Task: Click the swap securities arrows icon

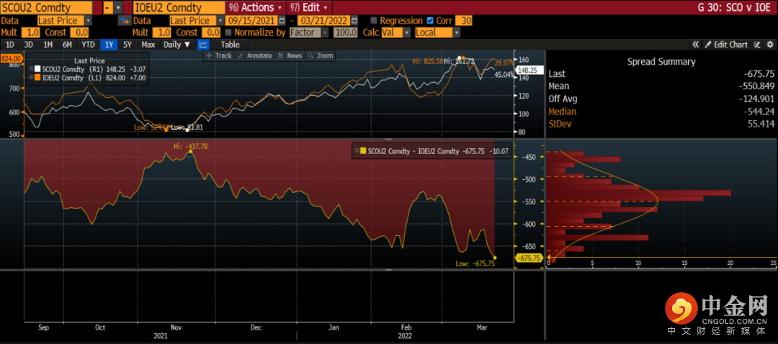Action: click(124, 21)
